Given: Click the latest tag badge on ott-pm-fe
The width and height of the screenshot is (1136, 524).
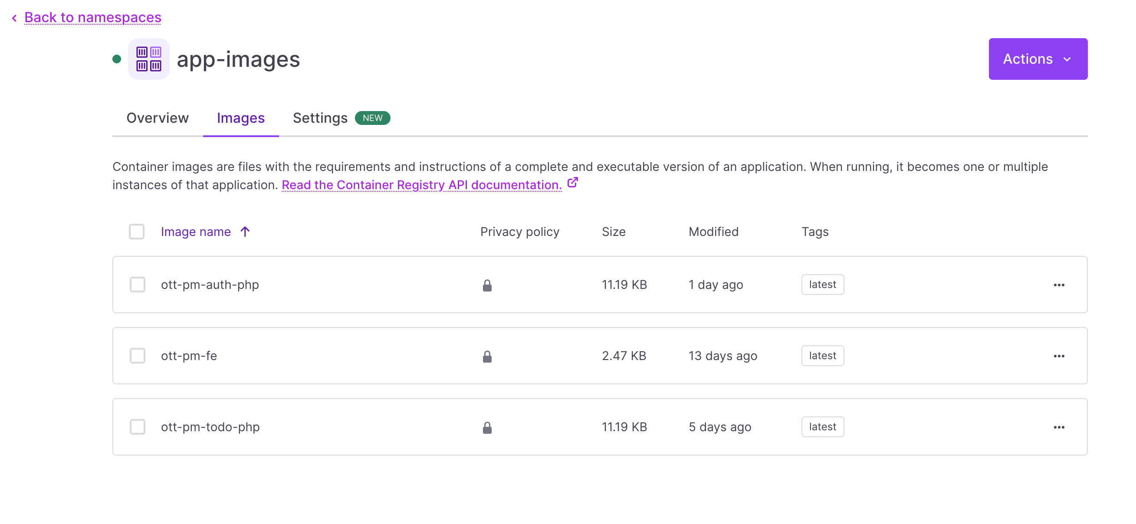Looking at the screenshot, I should (822, 356).
